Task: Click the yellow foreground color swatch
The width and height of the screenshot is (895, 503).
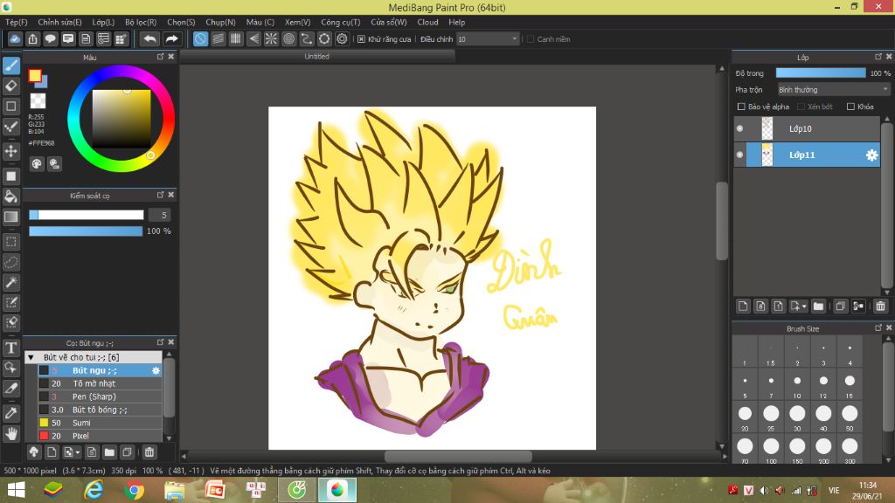Action: tap(35, 75)
